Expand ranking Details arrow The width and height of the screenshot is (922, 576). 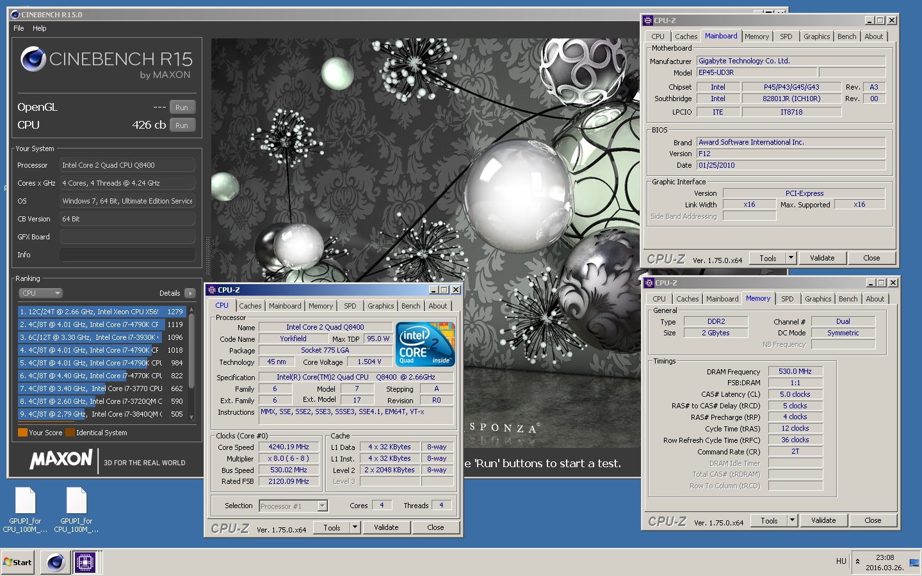[190, 293]
